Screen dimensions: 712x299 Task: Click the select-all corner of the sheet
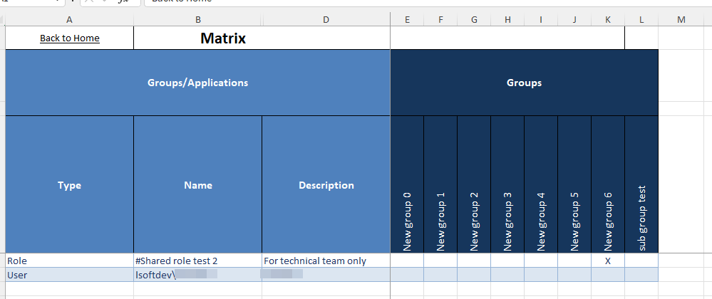(2, 20)
